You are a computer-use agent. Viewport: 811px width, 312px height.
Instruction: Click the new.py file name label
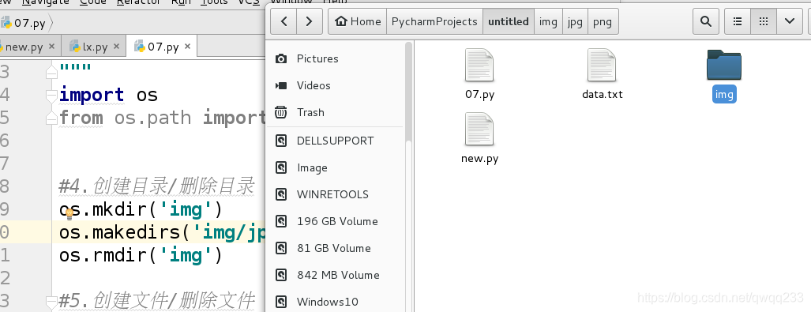coord(479,159)
